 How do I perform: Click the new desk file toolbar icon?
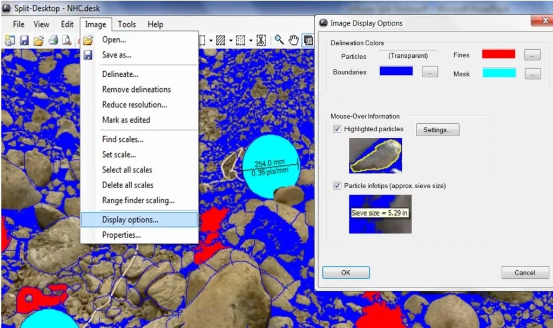(x=10, y=40)
